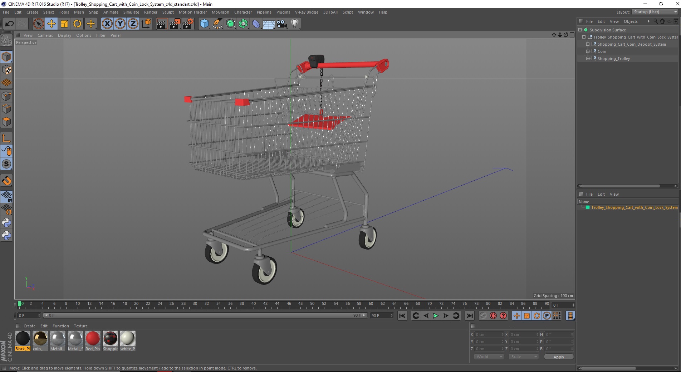Toggle coordinate system icon
Image resolution: width=681 pixels, height=372 pixels.
tap(146, 24)
